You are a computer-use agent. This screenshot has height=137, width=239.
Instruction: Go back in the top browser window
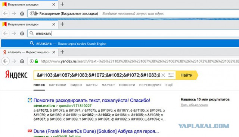(x=6, y=13)
